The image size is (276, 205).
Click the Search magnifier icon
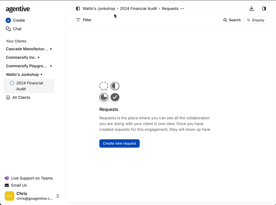pyautogui.click(x=225, y=20)
